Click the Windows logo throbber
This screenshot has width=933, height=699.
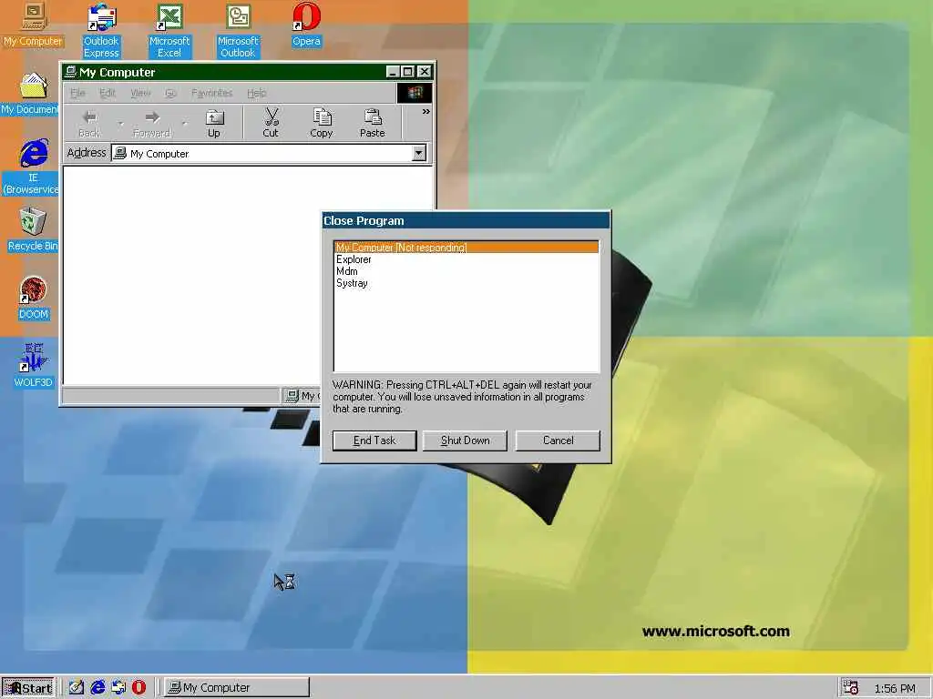[x=415, y=93]
